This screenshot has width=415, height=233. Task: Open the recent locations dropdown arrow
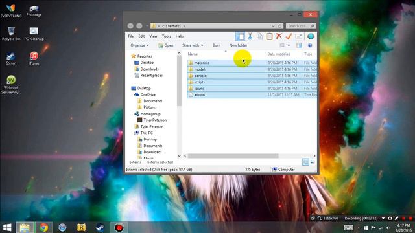pyautogui.click(x=147, y=26)
